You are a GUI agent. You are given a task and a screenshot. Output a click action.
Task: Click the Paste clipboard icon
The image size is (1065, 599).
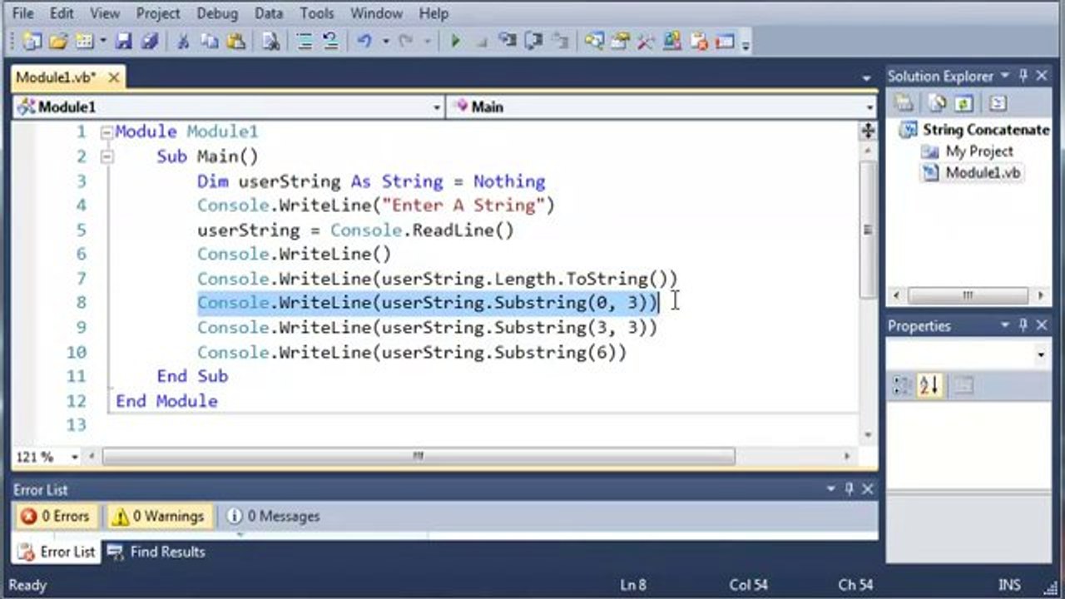click(235, 42)
